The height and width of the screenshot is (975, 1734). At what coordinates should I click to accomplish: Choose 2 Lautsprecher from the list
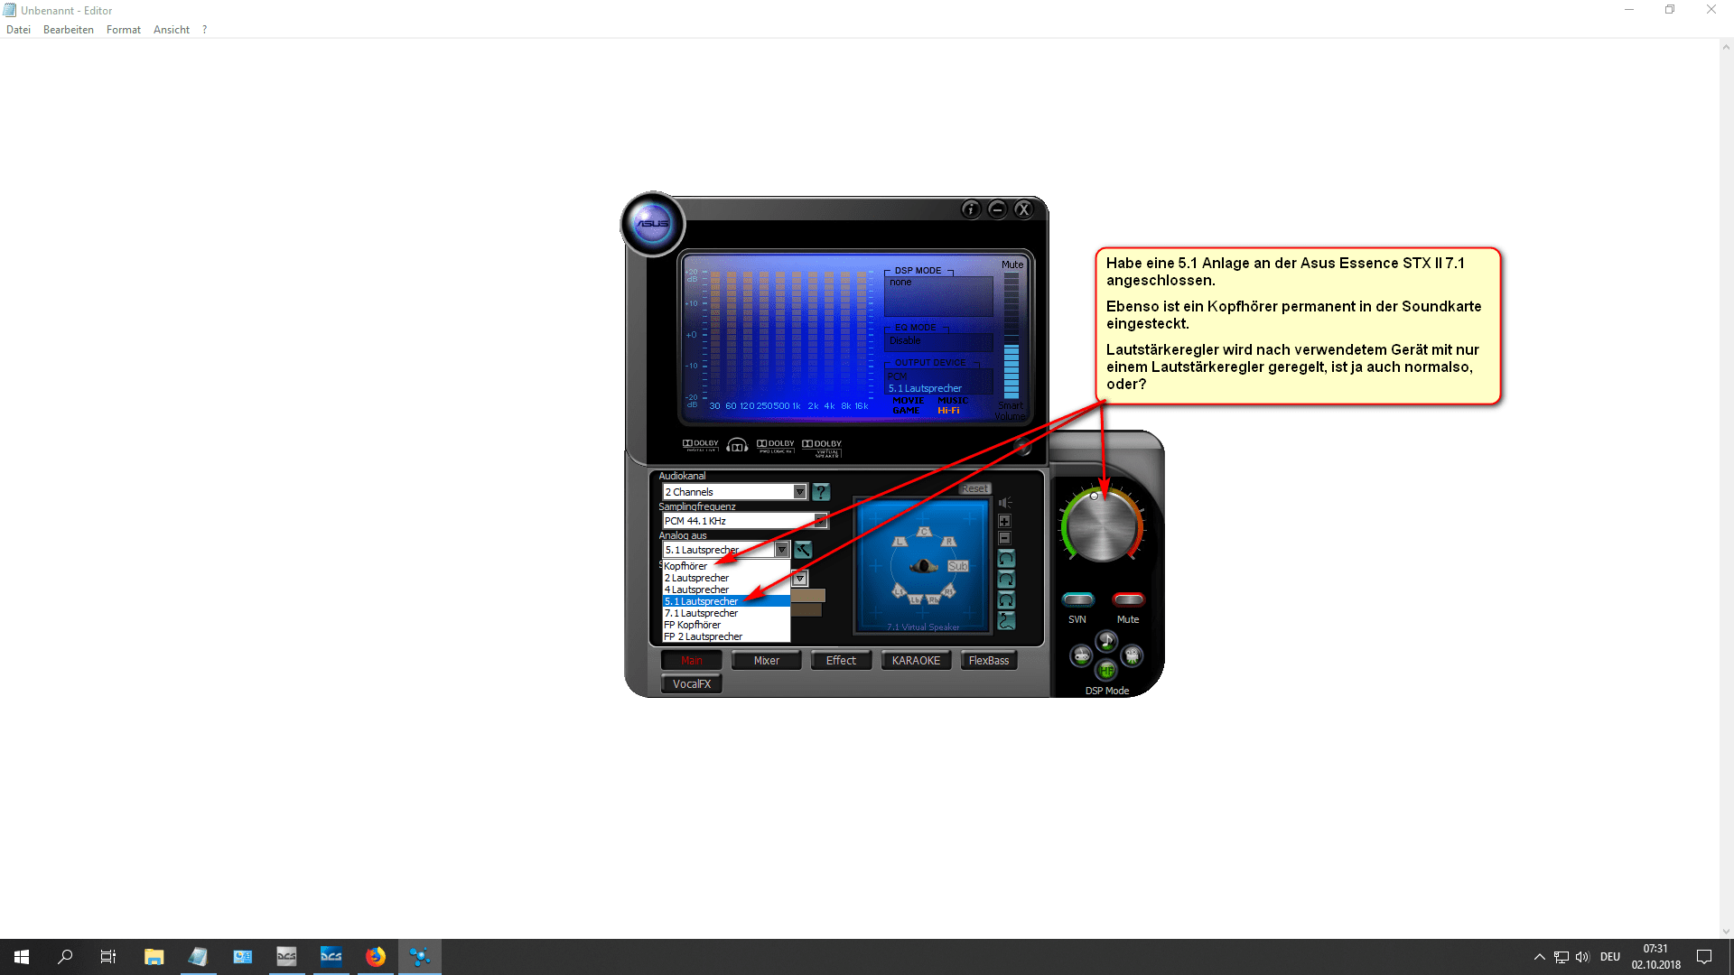726,578
